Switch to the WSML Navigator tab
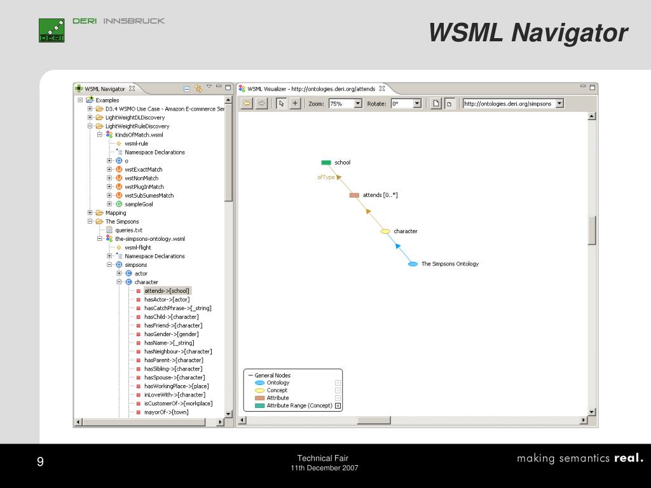The image size is (651, 488). click(105, 89)
